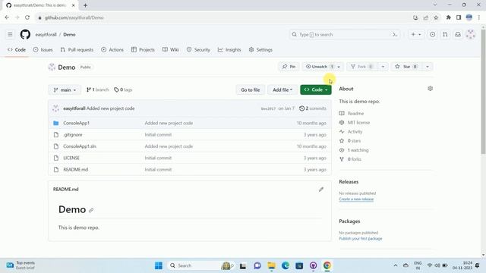The height and width of the screenshot is (273, 486).
Task: Open the Projects tab
Action: click(x=143, y=49)
